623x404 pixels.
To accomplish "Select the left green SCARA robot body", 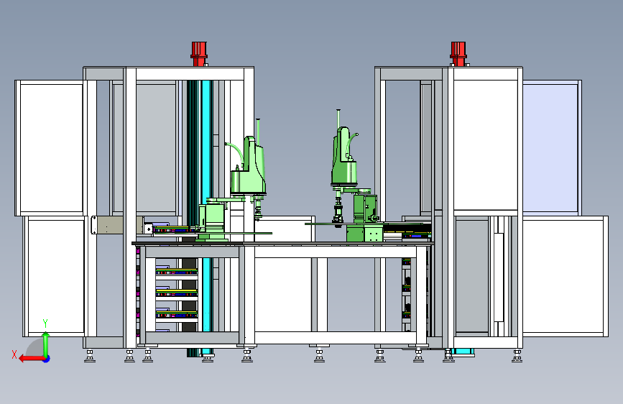I will coord(249,167).
